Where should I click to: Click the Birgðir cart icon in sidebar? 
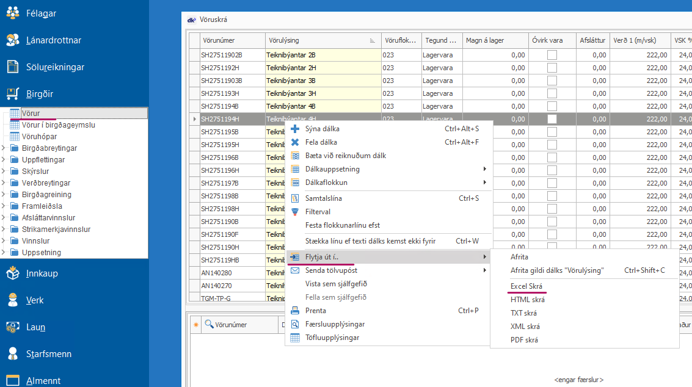(x=13, y=94)
